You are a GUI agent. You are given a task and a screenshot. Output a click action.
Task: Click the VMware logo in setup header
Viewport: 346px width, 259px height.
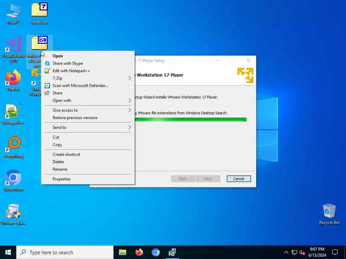click(245, 75)
